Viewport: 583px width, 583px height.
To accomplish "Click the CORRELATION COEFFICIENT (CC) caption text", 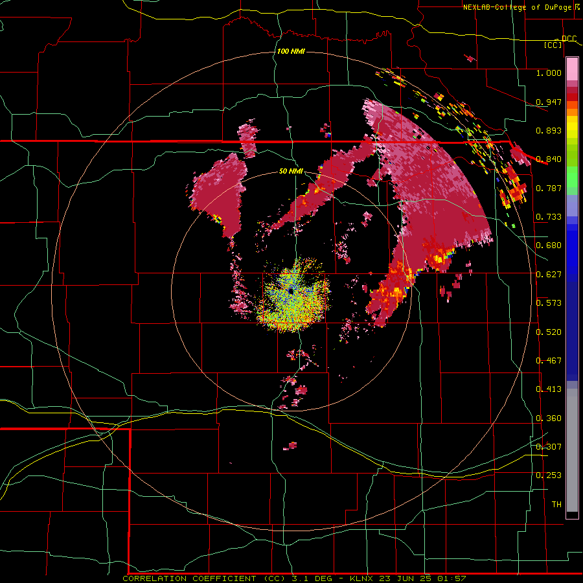I will pos(204,578).
